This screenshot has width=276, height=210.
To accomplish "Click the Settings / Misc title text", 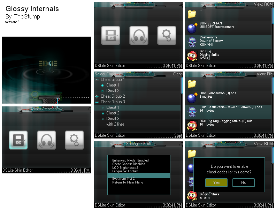I will [x=139, y=144].
